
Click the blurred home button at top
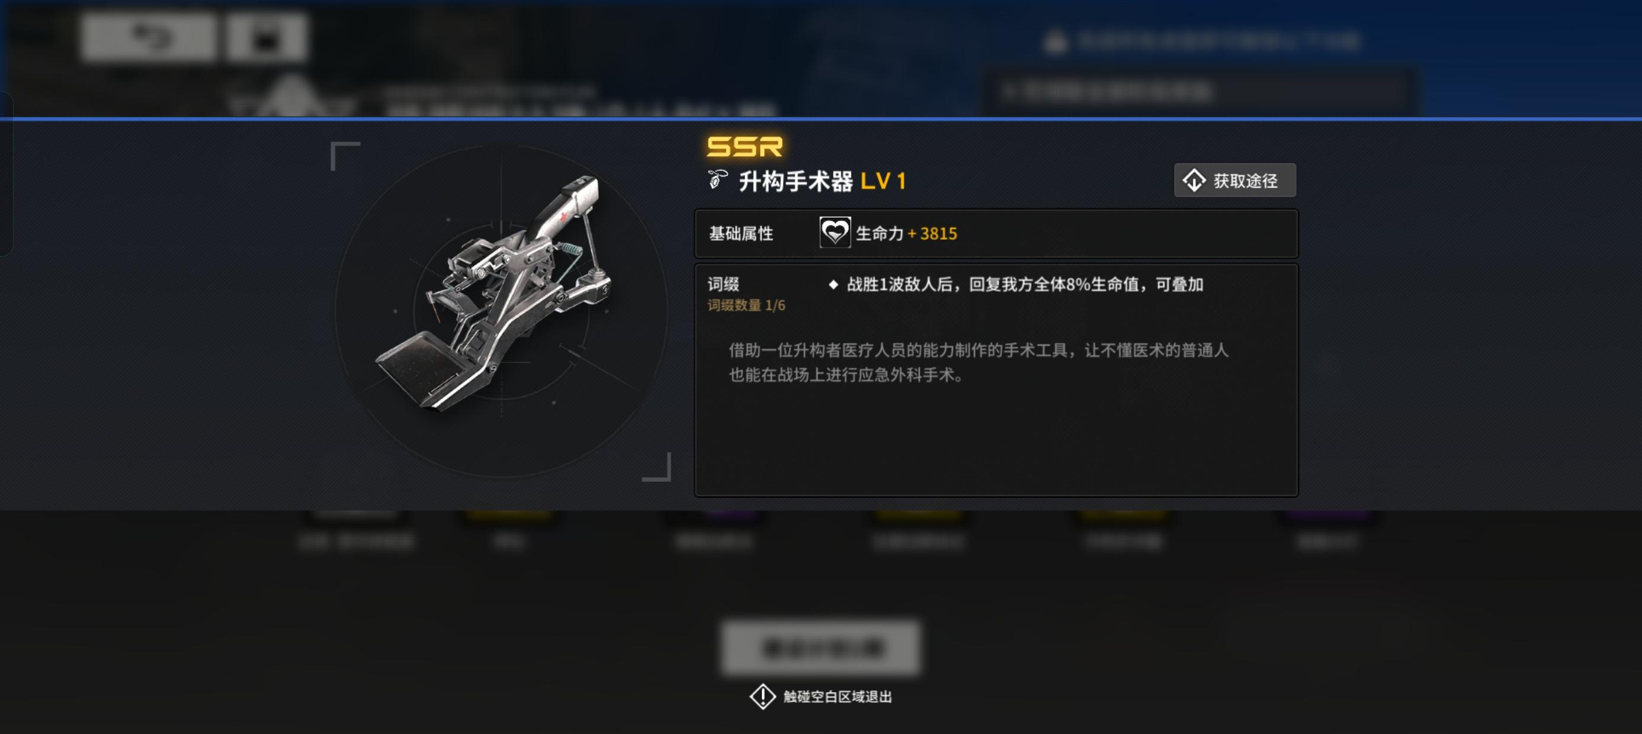pos(267,37)
